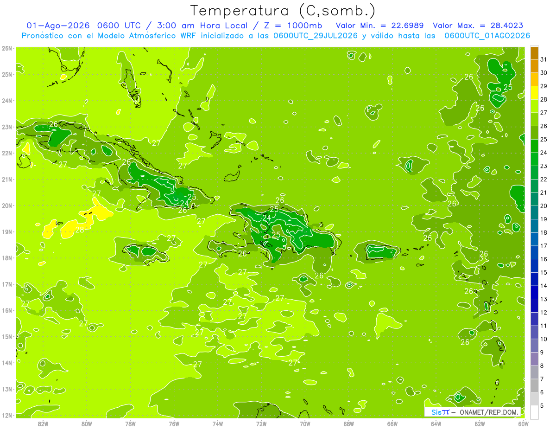This screenshot has width=556, height=430.
Task: Click the '0600UTC_29JUL2026' initialization time text
Action: coord(315,36)
